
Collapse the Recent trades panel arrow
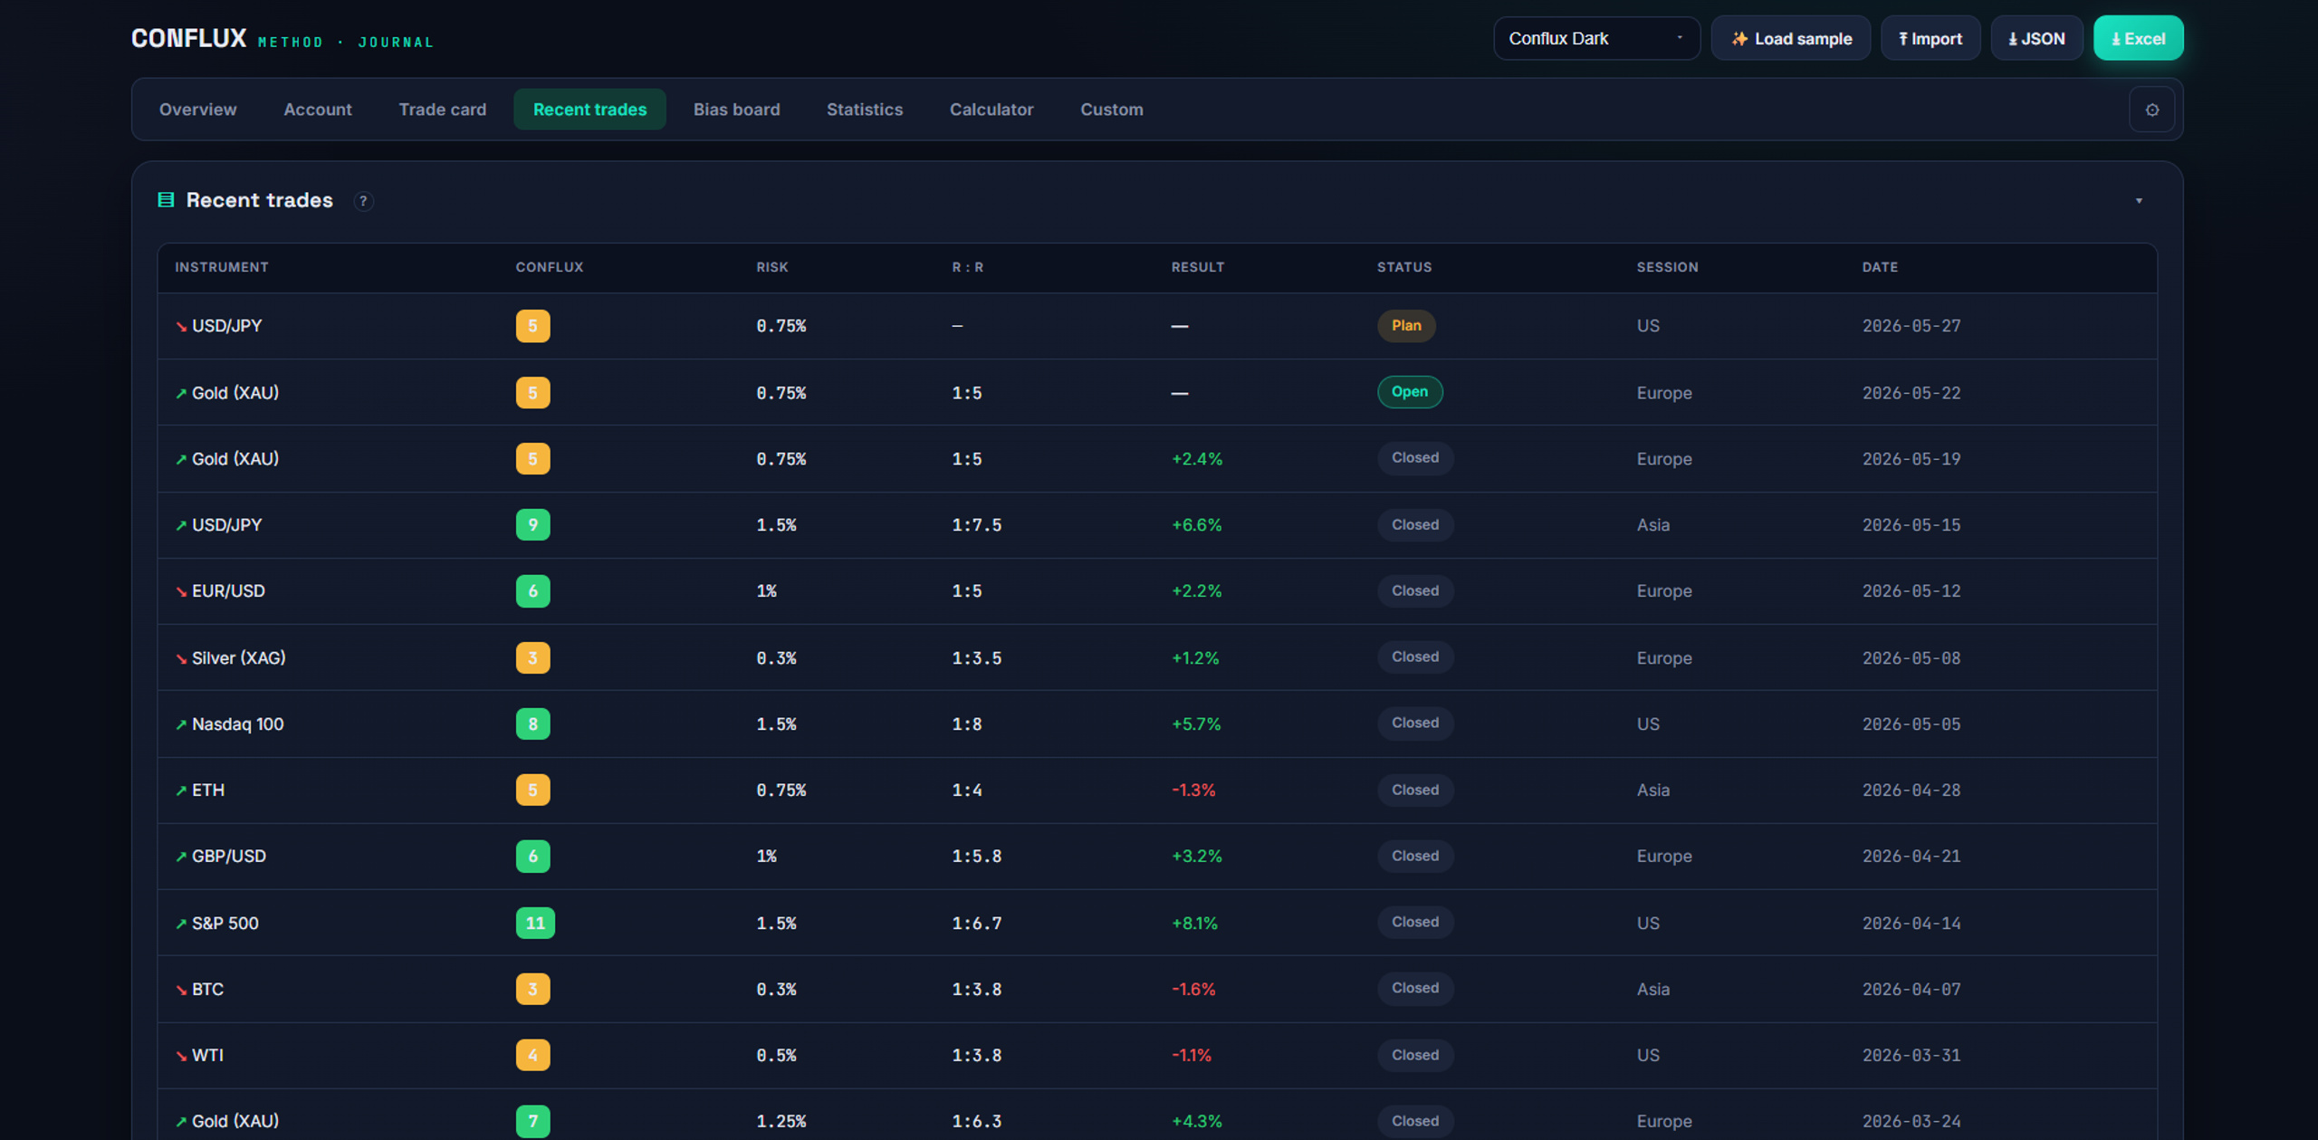(2139, 201)
